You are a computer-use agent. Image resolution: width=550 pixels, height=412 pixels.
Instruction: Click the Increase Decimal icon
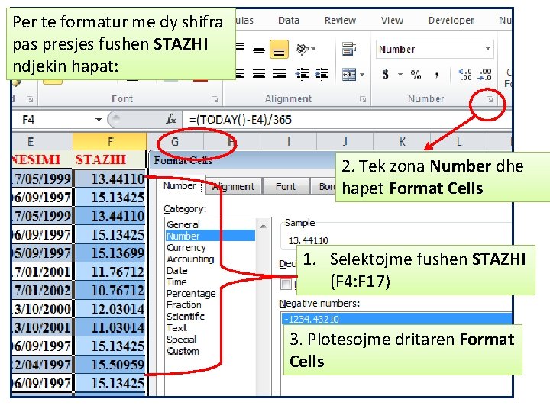coord(465,74)
